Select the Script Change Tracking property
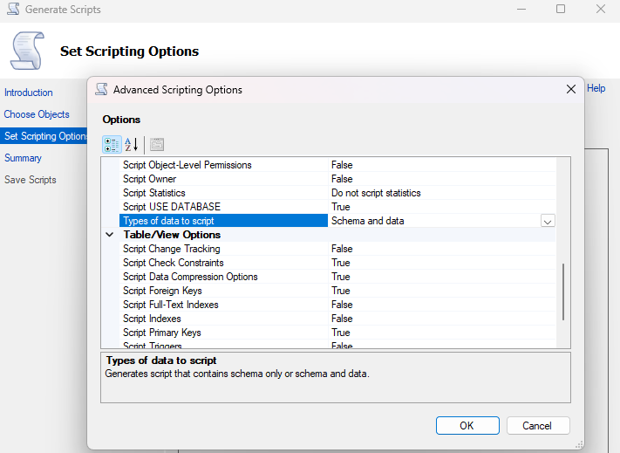 coord(223,249)
